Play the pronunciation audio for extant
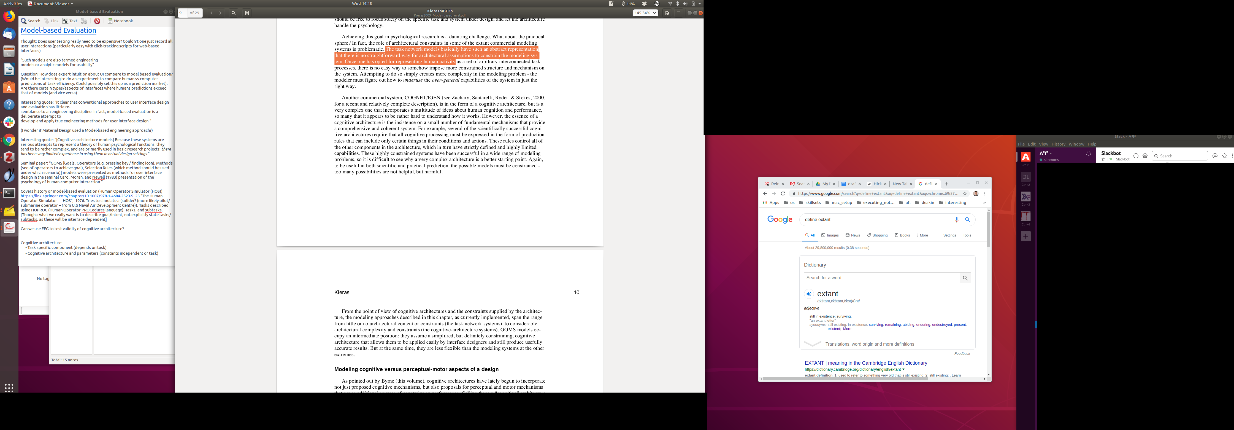 (x=809, y=294)
